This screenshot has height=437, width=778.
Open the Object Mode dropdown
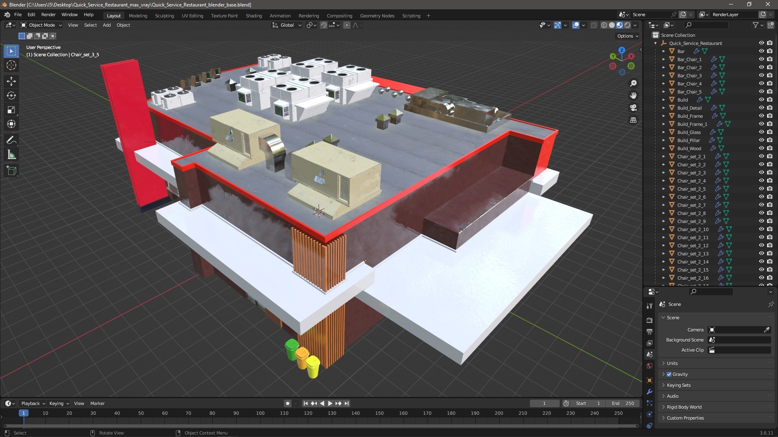coord(42,25)
